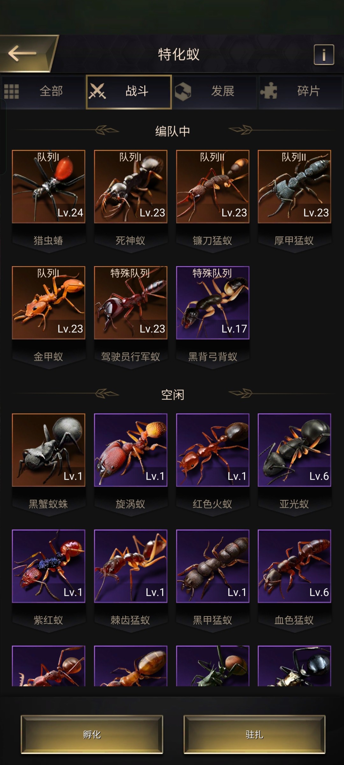Tap the 紫红蚁 ant card
The width and height of the screenshot is (344, 765).
(x=48, y=566)
